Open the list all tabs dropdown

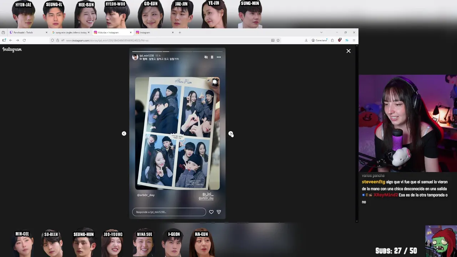click(x=321, y=32)
